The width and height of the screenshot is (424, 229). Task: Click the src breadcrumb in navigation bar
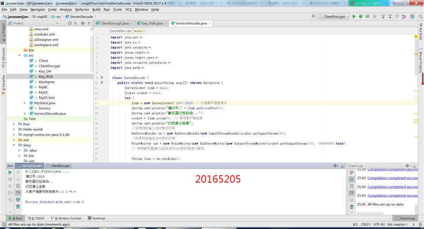tap(56, 17)
